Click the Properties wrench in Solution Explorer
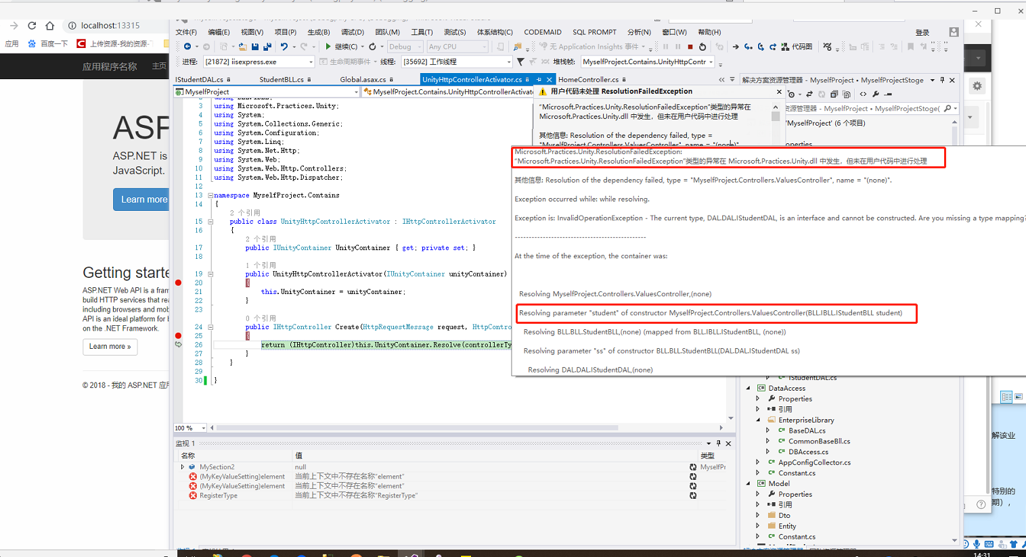 point(876,95)
